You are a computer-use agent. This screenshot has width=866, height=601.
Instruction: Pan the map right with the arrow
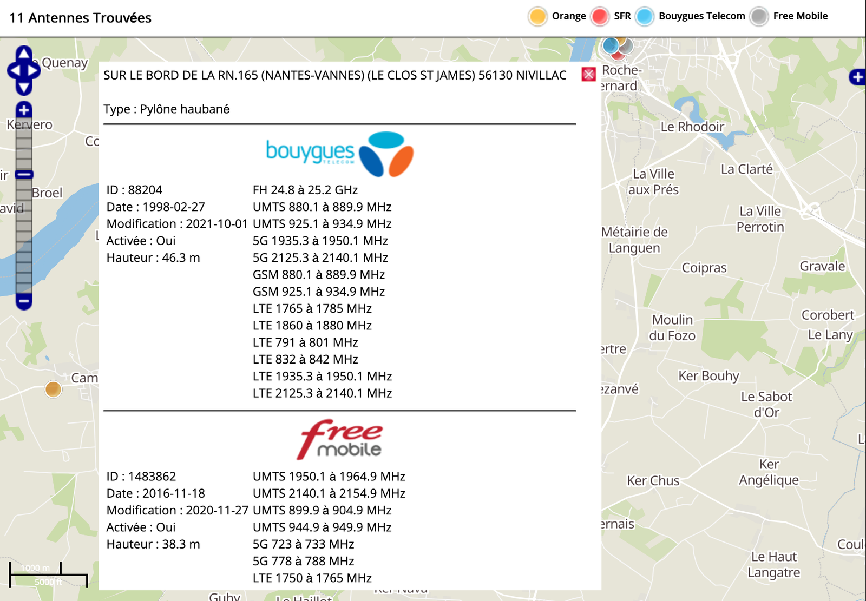(x=34, y=70)
